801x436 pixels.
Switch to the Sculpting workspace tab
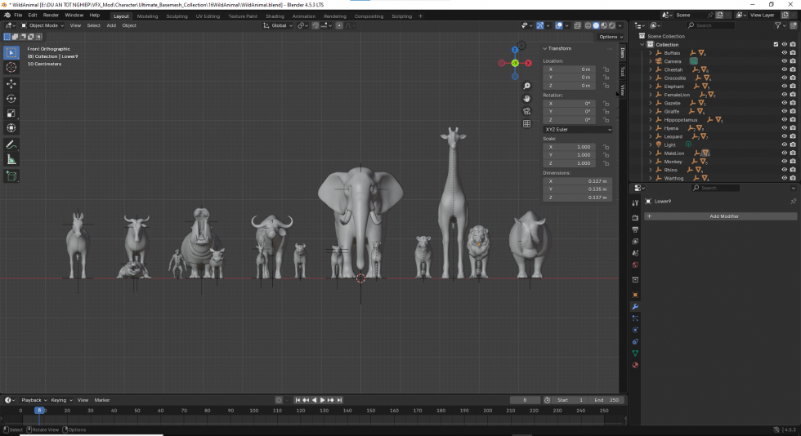pyautogui.click(x=177, y=16)
